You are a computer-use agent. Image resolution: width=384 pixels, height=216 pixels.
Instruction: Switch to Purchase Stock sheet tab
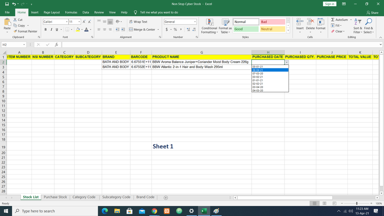coord(55,197)
